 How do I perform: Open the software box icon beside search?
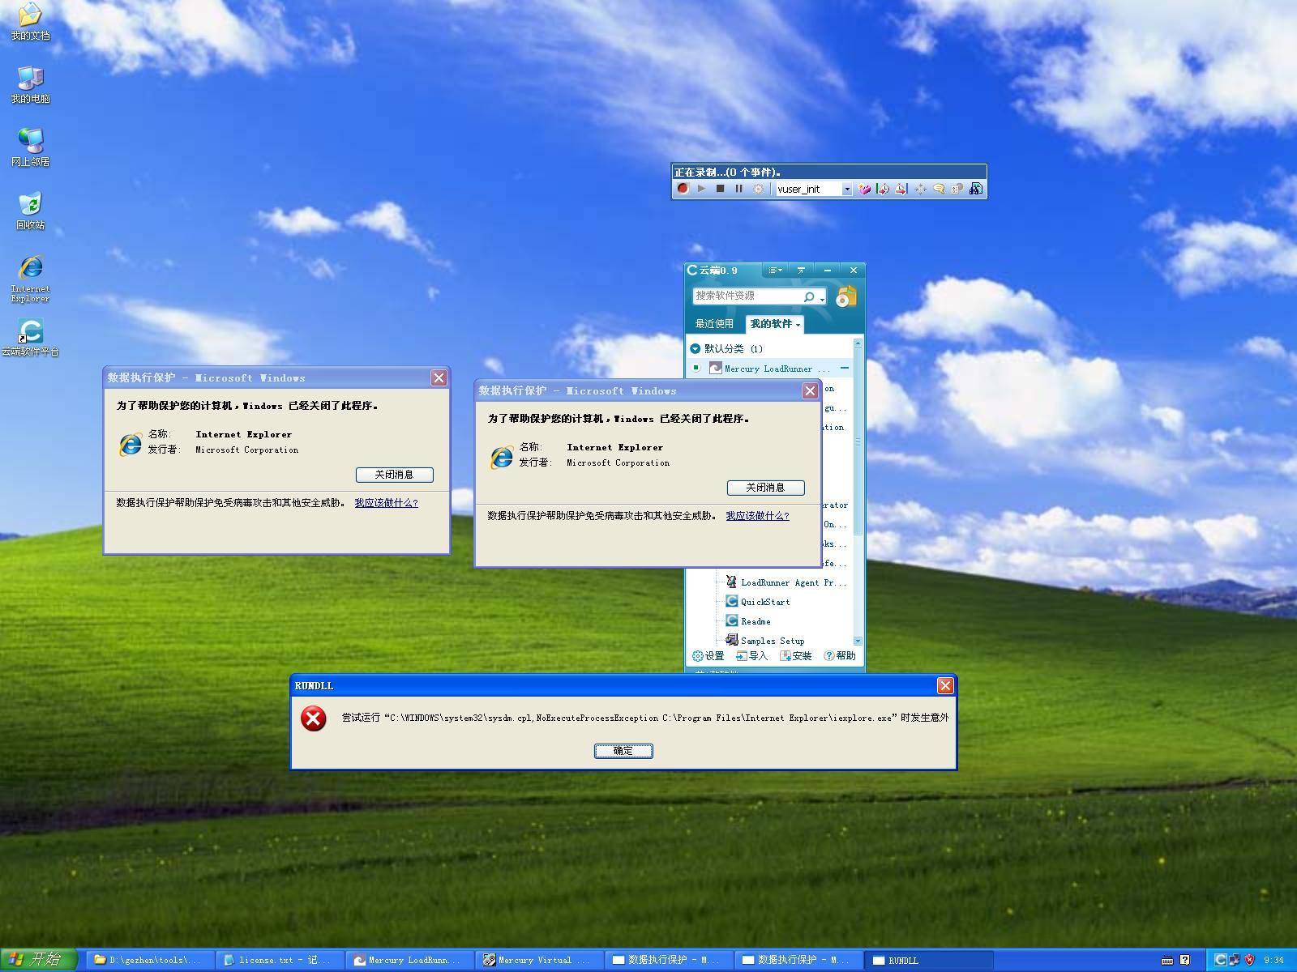coord(845,296)
